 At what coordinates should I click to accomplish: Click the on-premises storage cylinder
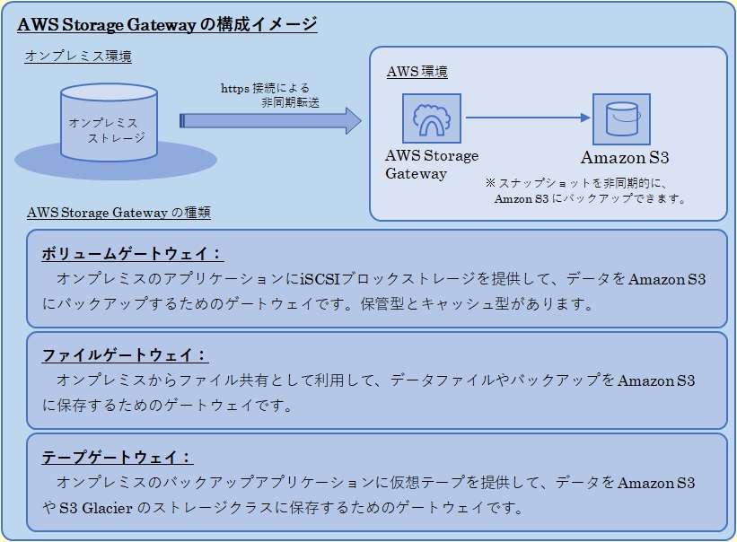[109, 123]
